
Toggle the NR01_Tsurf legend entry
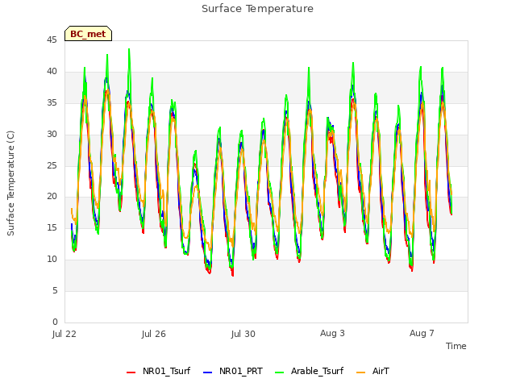point(158,371)
